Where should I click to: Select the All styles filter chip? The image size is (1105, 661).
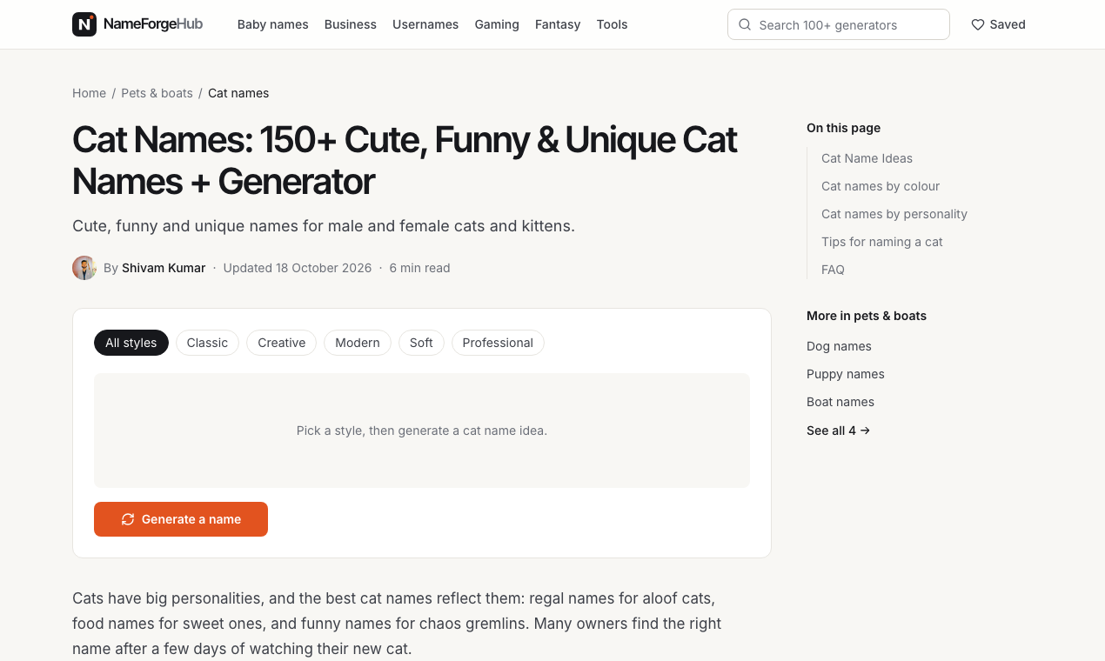(x=131, y=343)
